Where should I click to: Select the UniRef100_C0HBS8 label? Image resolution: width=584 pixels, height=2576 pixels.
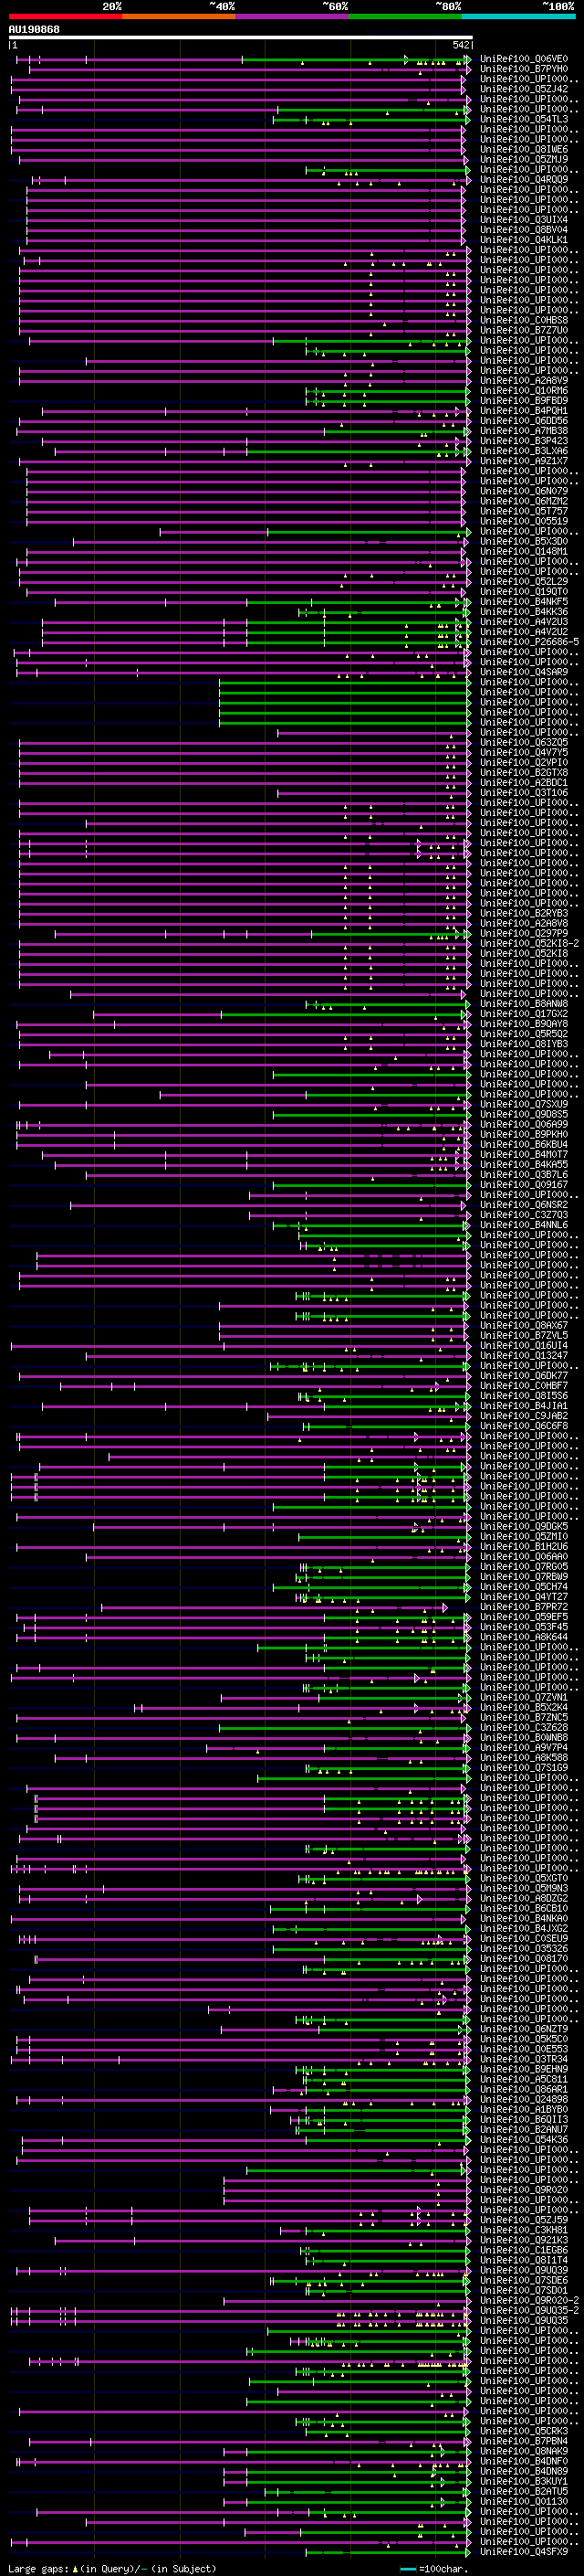click(x=524, y=320)
